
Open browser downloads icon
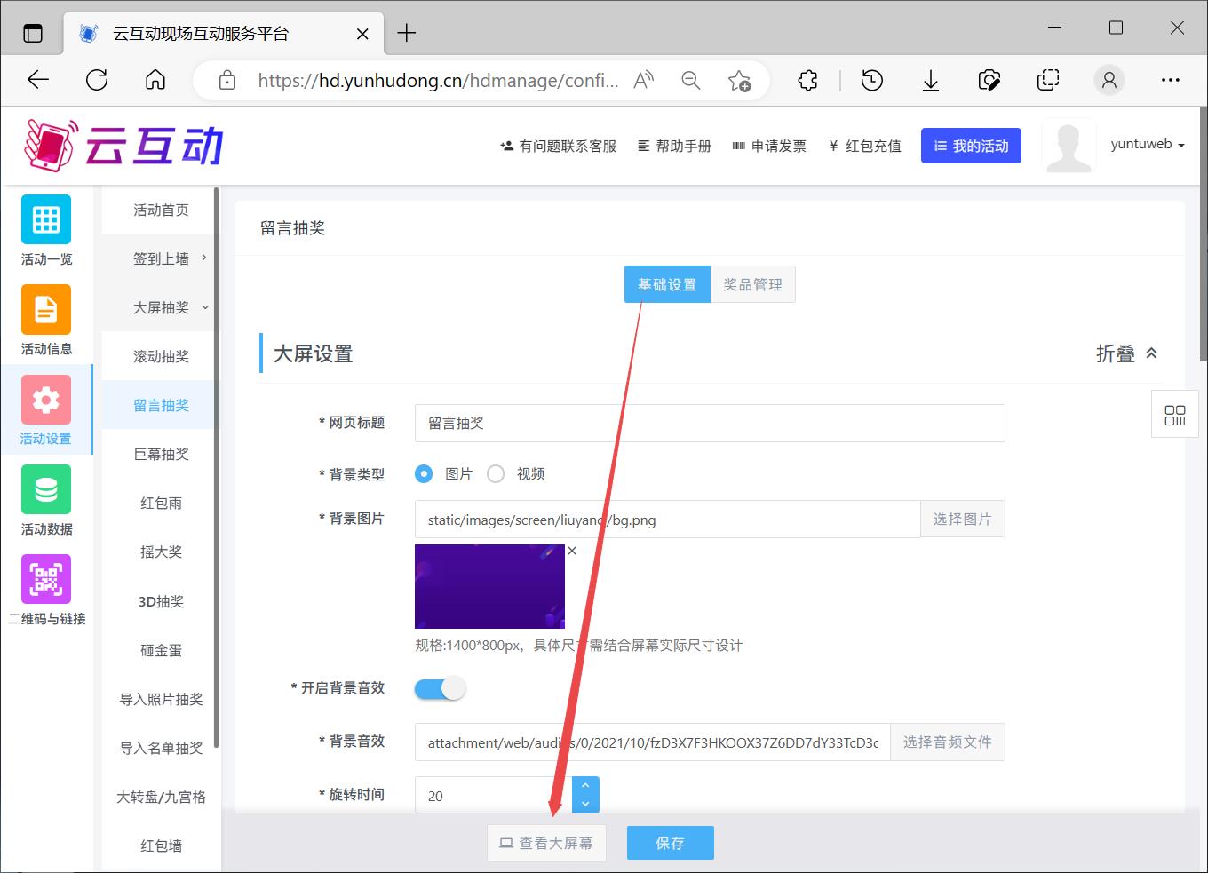pos(930,81)
